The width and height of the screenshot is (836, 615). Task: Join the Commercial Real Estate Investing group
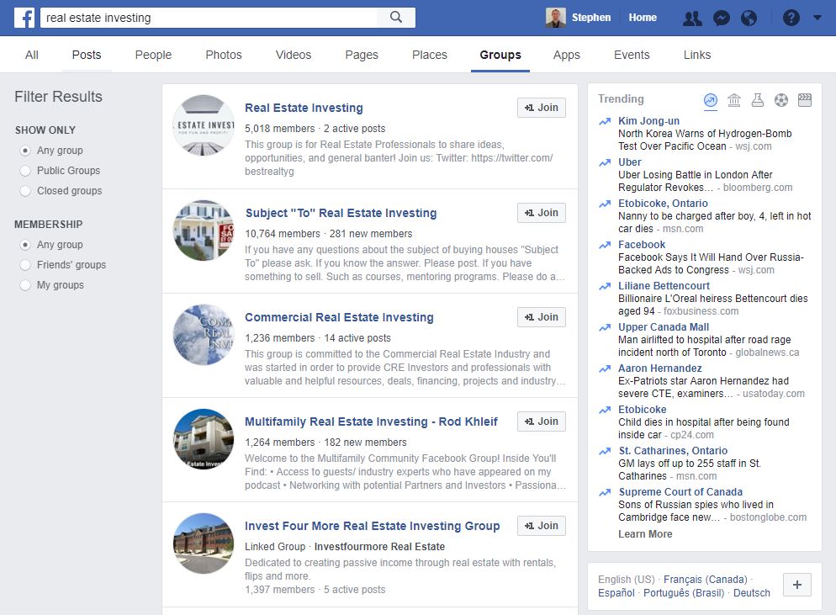click(x=541, y=317)
